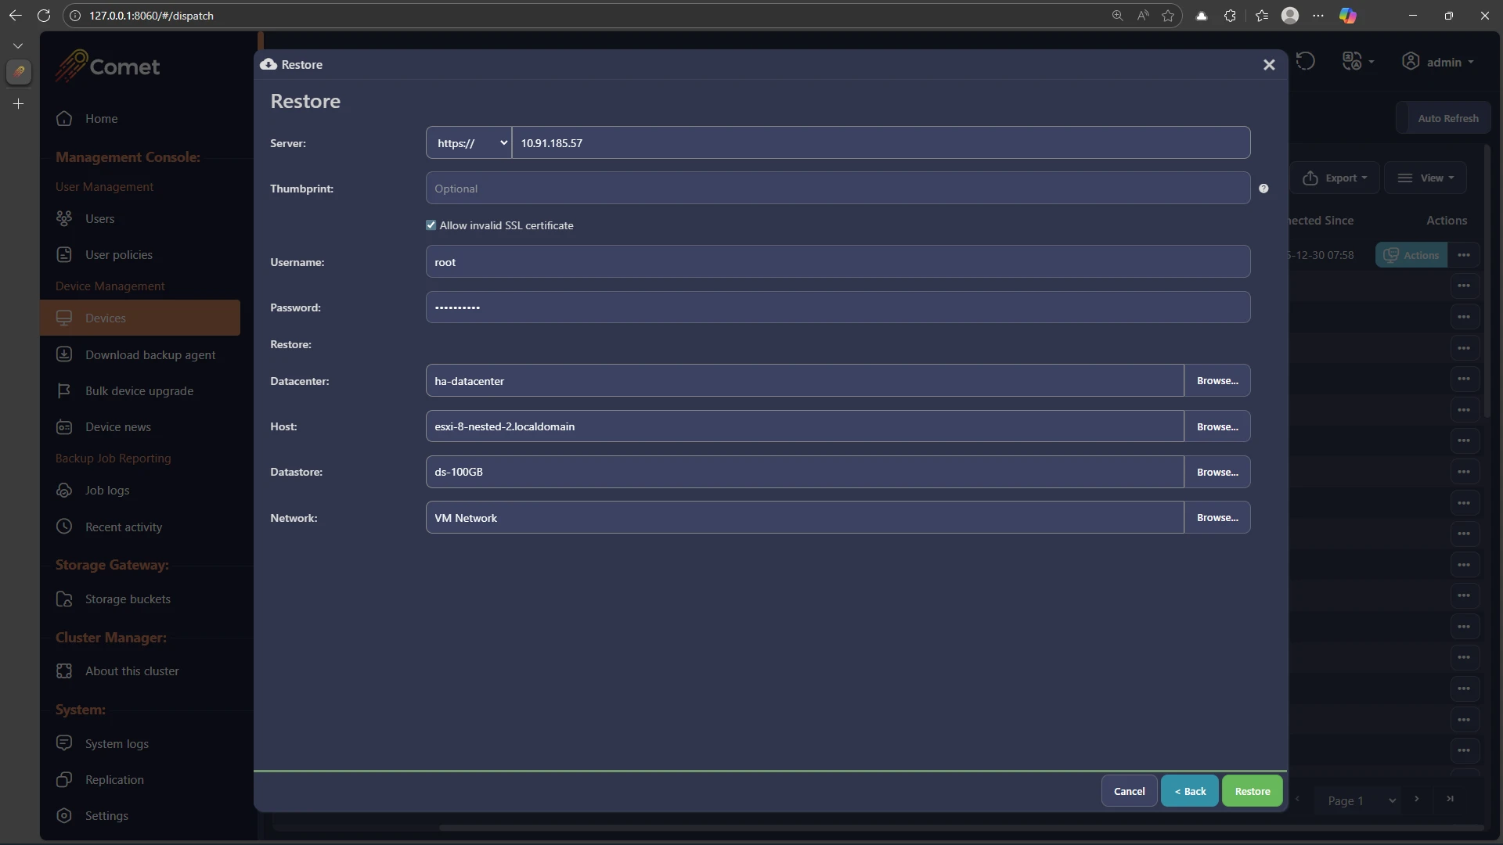Click the Server address field

click(x=881, y=142)
